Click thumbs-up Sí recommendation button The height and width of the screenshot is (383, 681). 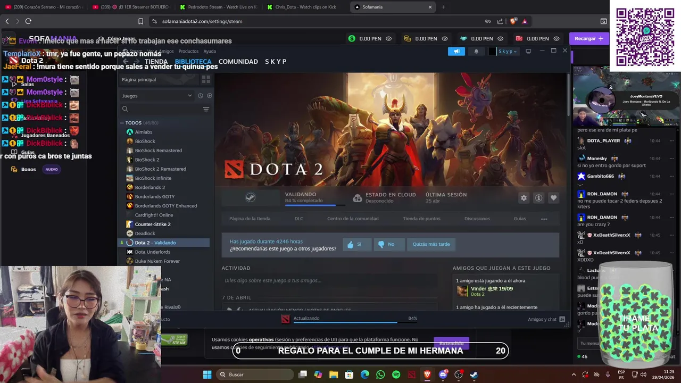pos(356,244)
